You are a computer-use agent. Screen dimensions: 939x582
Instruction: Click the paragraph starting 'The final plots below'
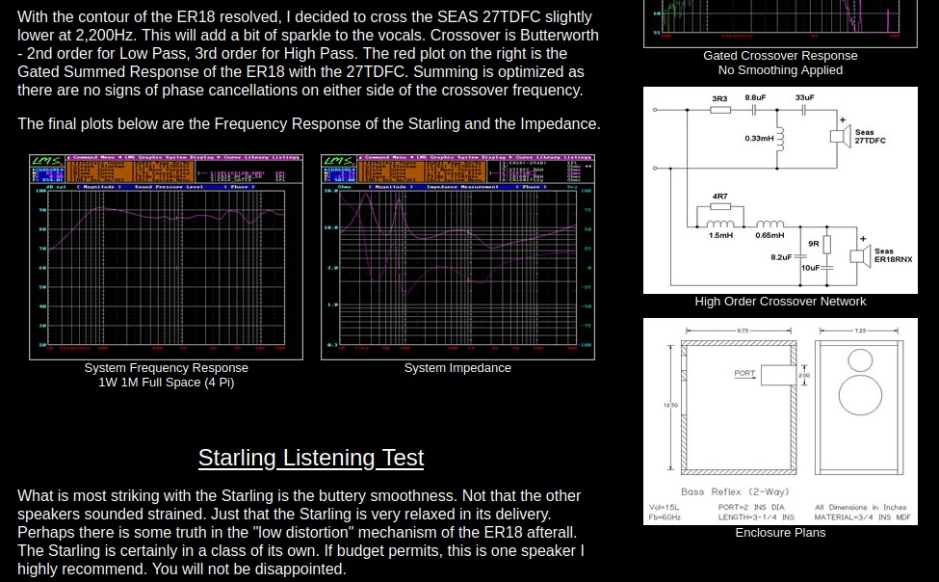tap(309, 124)
